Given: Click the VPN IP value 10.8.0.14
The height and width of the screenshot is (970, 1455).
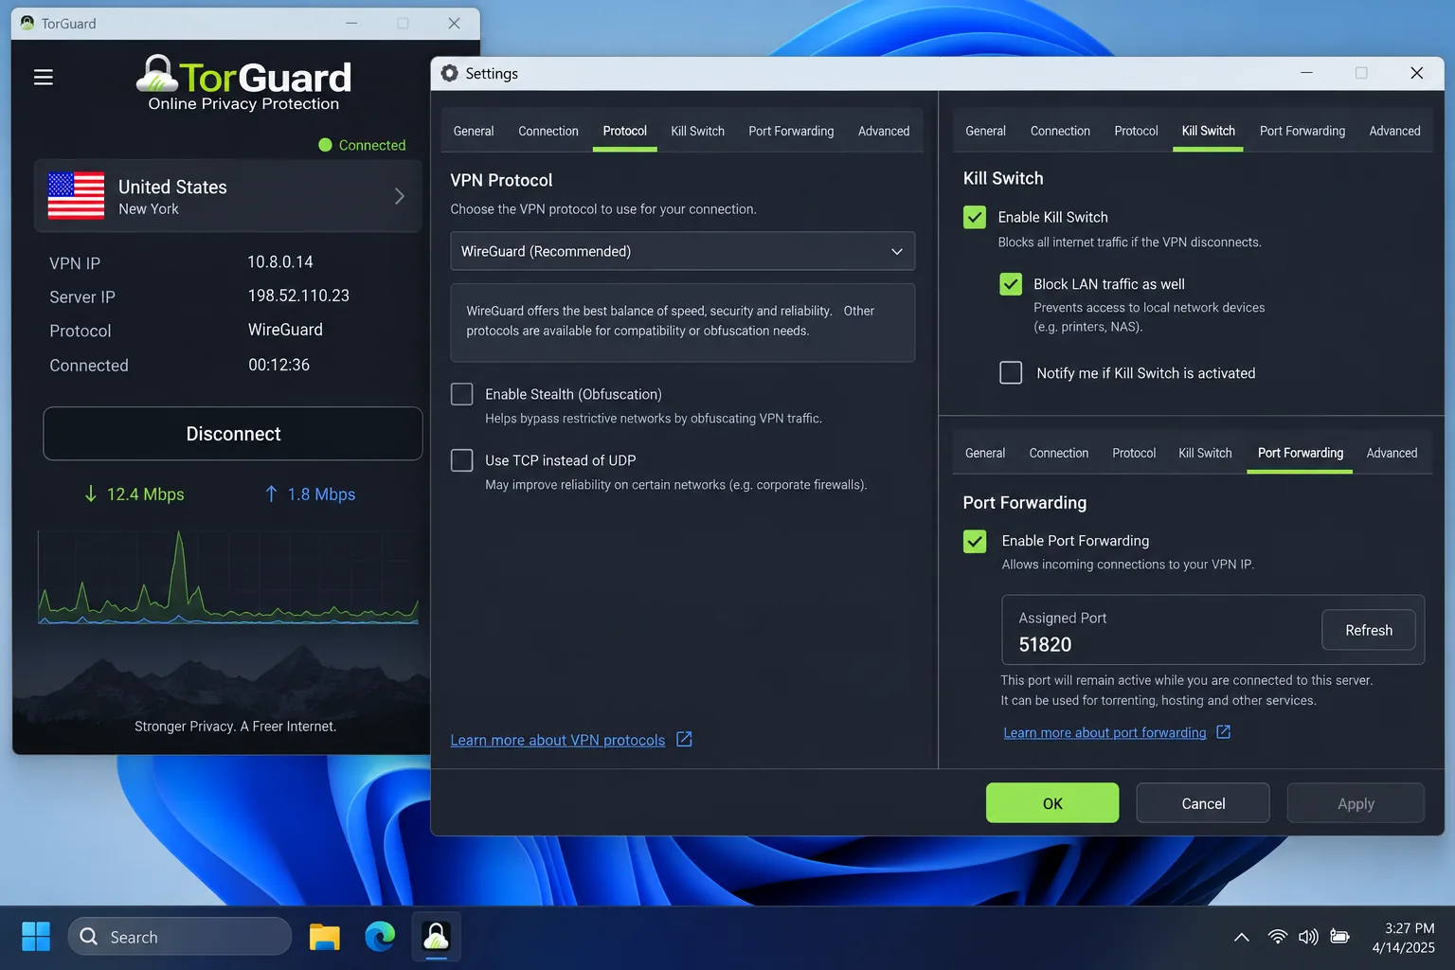Looking at the screenshot, I should coord(280,261).
